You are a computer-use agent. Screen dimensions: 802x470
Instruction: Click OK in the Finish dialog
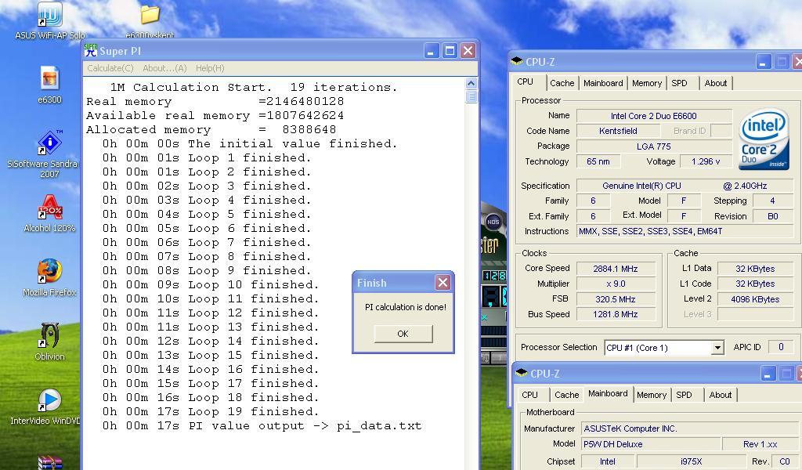[x=403, y=334]
